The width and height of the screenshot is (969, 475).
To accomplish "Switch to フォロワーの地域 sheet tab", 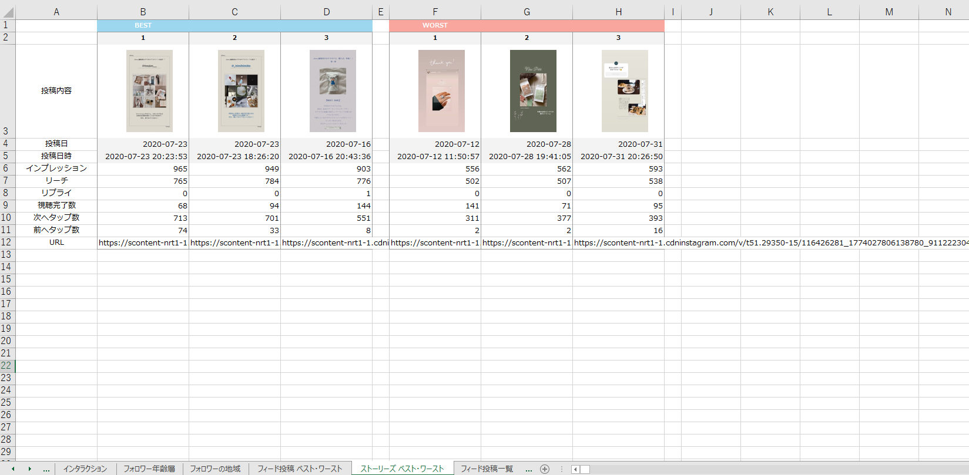I will [215, 469].
